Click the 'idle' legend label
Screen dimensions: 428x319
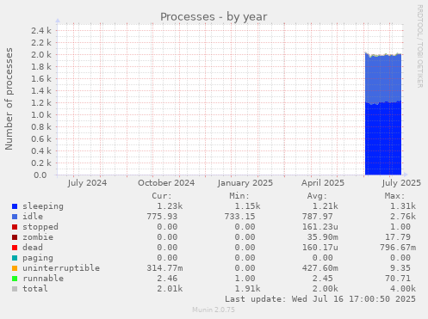pos(33,217)
